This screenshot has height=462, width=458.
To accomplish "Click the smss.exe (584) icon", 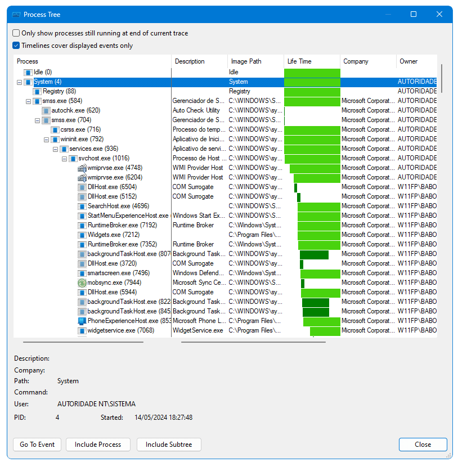I will [37, 101].
